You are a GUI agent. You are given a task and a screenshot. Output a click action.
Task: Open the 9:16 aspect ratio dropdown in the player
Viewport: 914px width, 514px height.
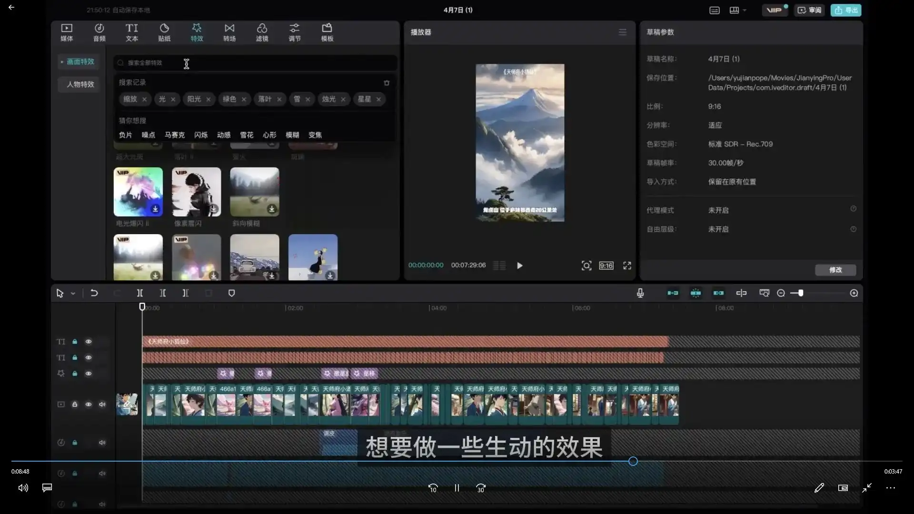point(606,266)
